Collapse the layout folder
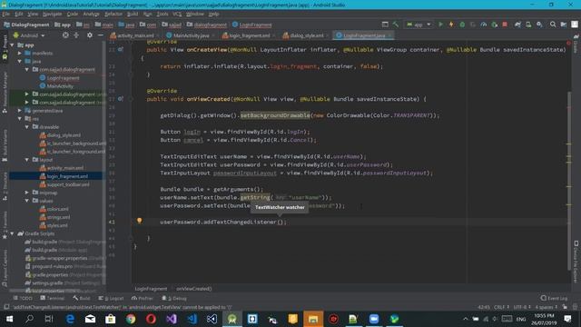This screenshot has width=581, height=327. click(27, 160)
